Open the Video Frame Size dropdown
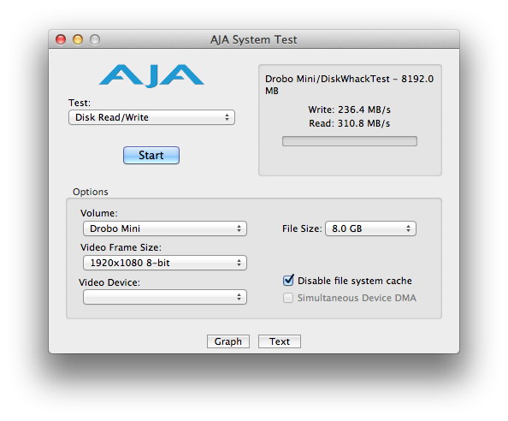Viewport: 508px width, 421px height. coord(165,263)
